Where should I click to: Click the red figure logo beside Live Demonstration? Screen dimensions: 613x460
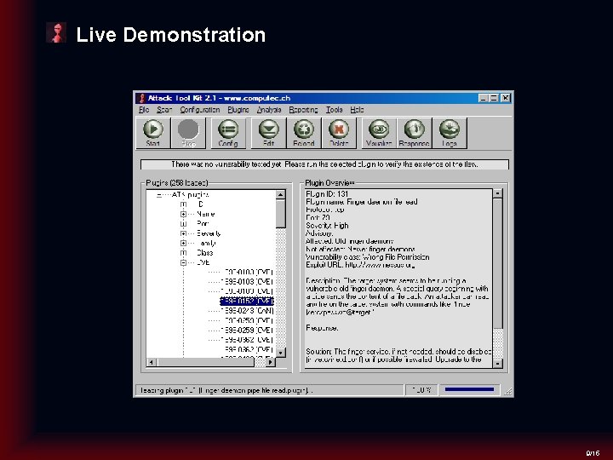pos(56,33)
